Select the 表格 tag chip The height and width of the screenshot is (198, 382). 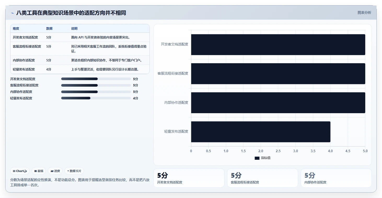coord(39,171)
